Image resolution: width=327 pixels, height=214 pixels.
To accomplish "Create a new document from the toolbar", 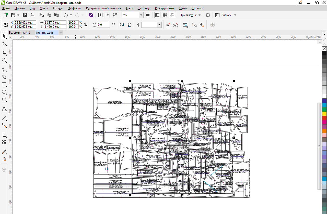I will click(6, 15).
